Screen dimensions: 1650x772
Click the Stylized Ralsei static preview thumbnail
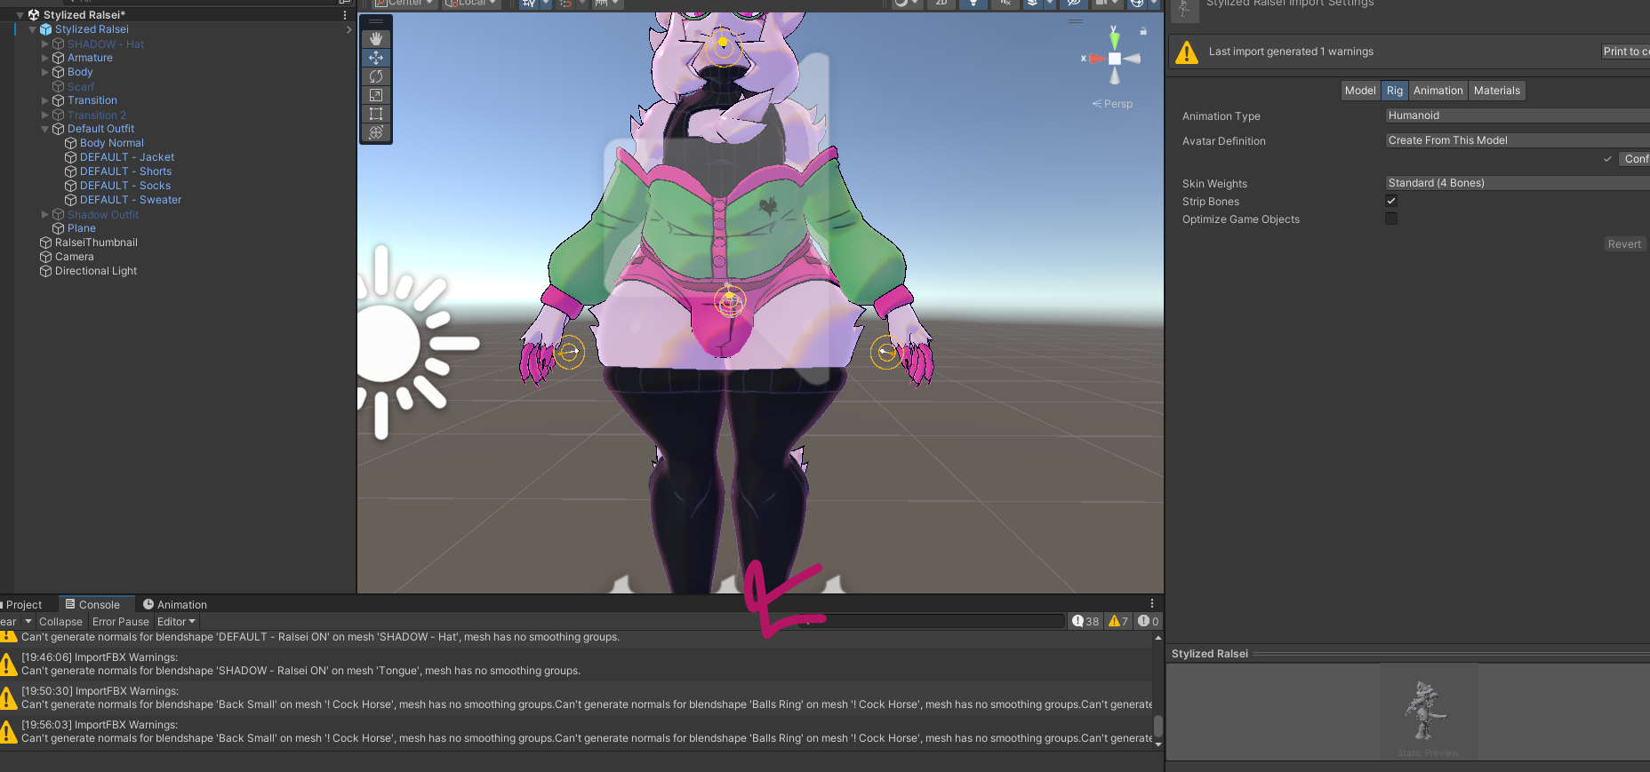(1428, 711)
